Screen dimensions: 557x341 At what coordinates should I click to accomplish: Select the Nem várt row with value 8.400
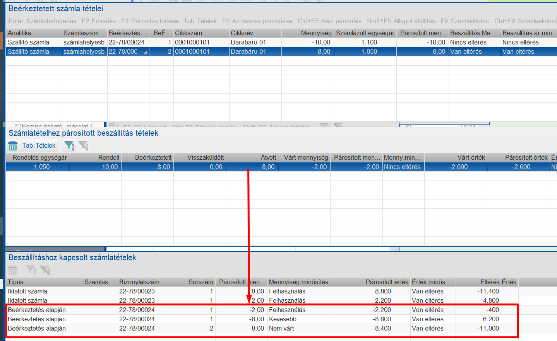[262, 329]
